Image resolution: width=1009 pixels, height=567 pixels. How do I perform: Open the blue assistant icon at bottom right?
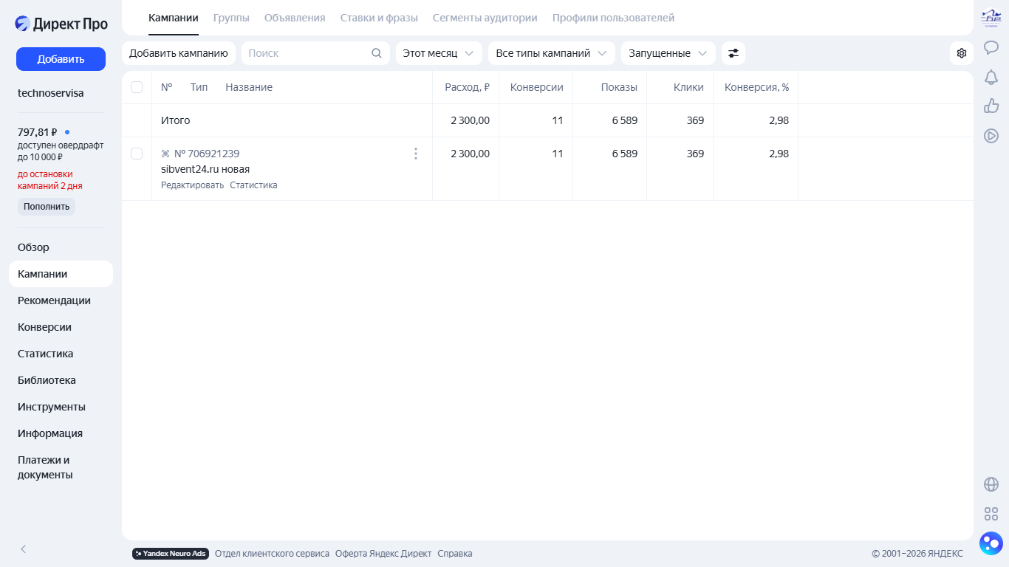(x=991, y=543)
